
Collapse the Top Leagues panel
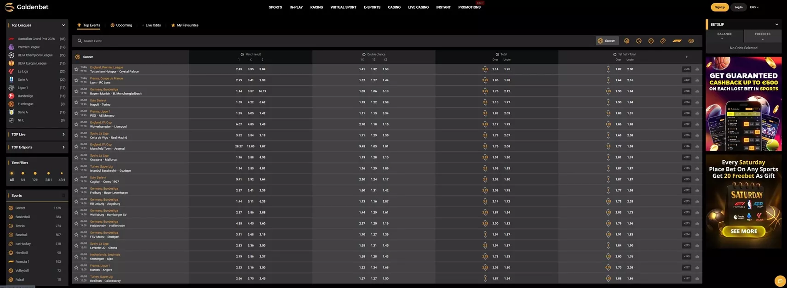point(63,25)
